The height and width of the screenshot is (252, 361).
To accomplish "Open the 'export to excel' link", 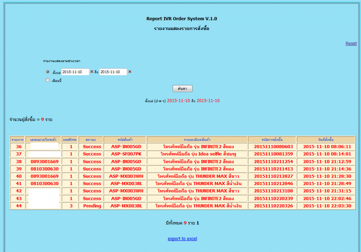I will [182, 239].
